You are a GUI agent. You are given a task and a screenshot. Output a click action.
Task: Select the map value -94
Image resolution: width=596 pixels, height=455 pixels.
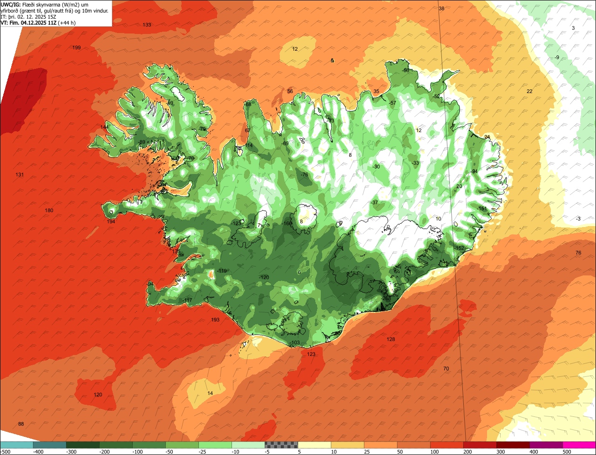pyautogui.click(x=474, y=171)
